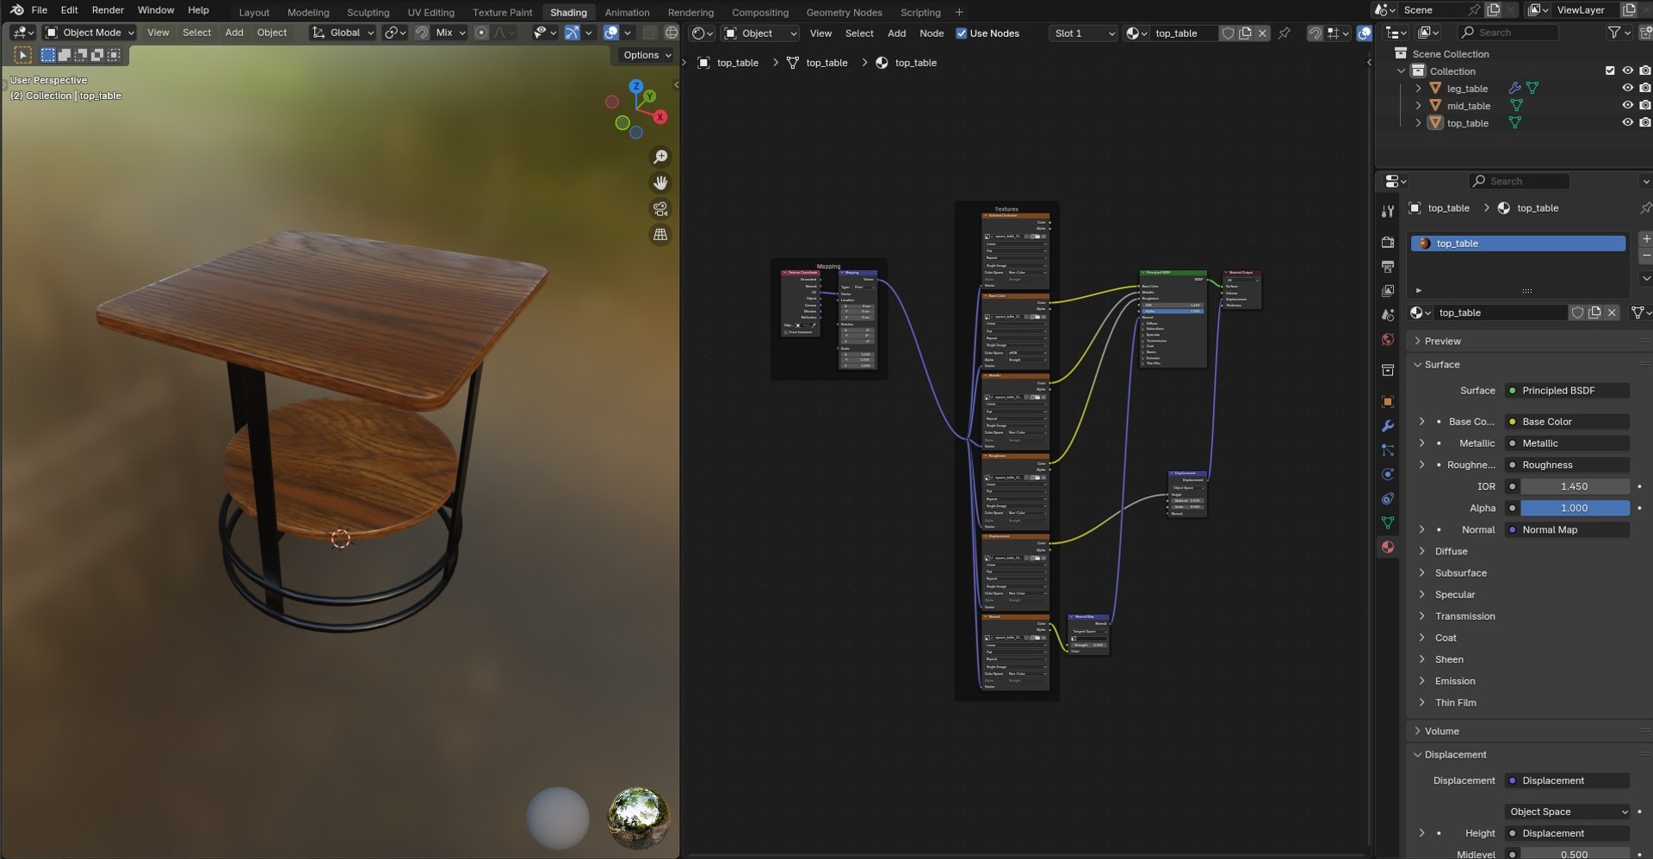
Task: Toggle the Collection exclude checkbox
Action: point(1610,71)
